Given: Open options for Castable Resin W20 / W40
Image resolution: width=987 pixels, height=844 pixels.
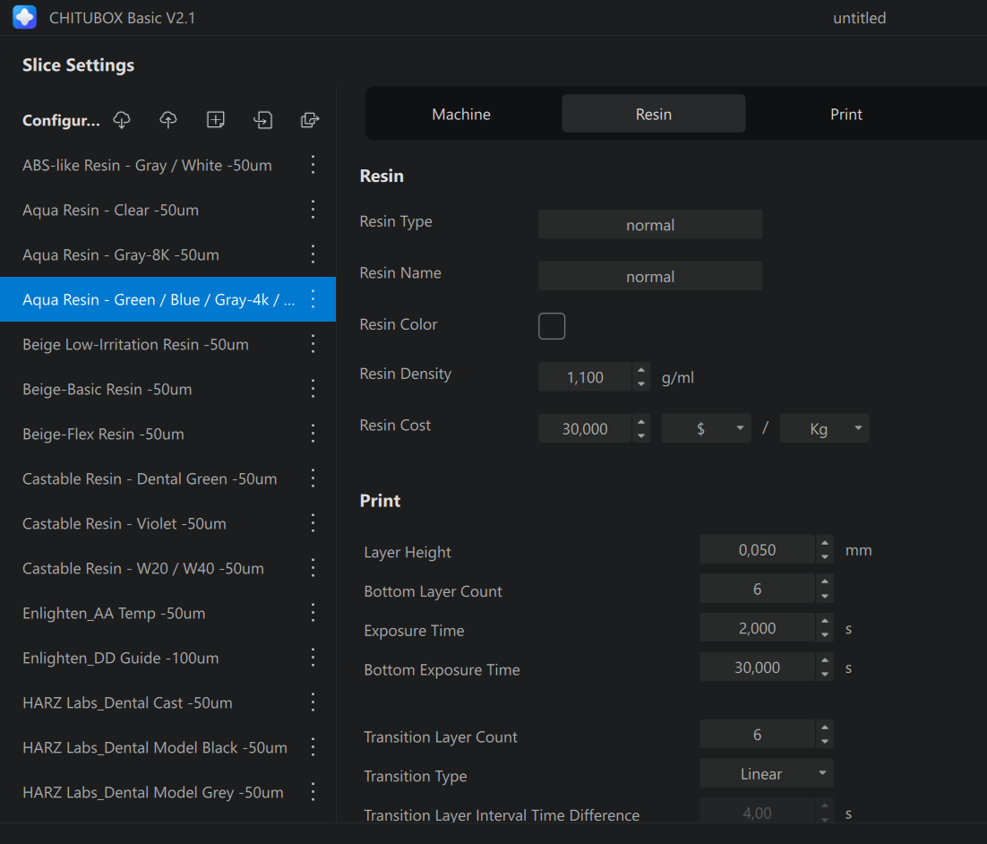Looking at the screenshot, I should [x=313, y=568].
